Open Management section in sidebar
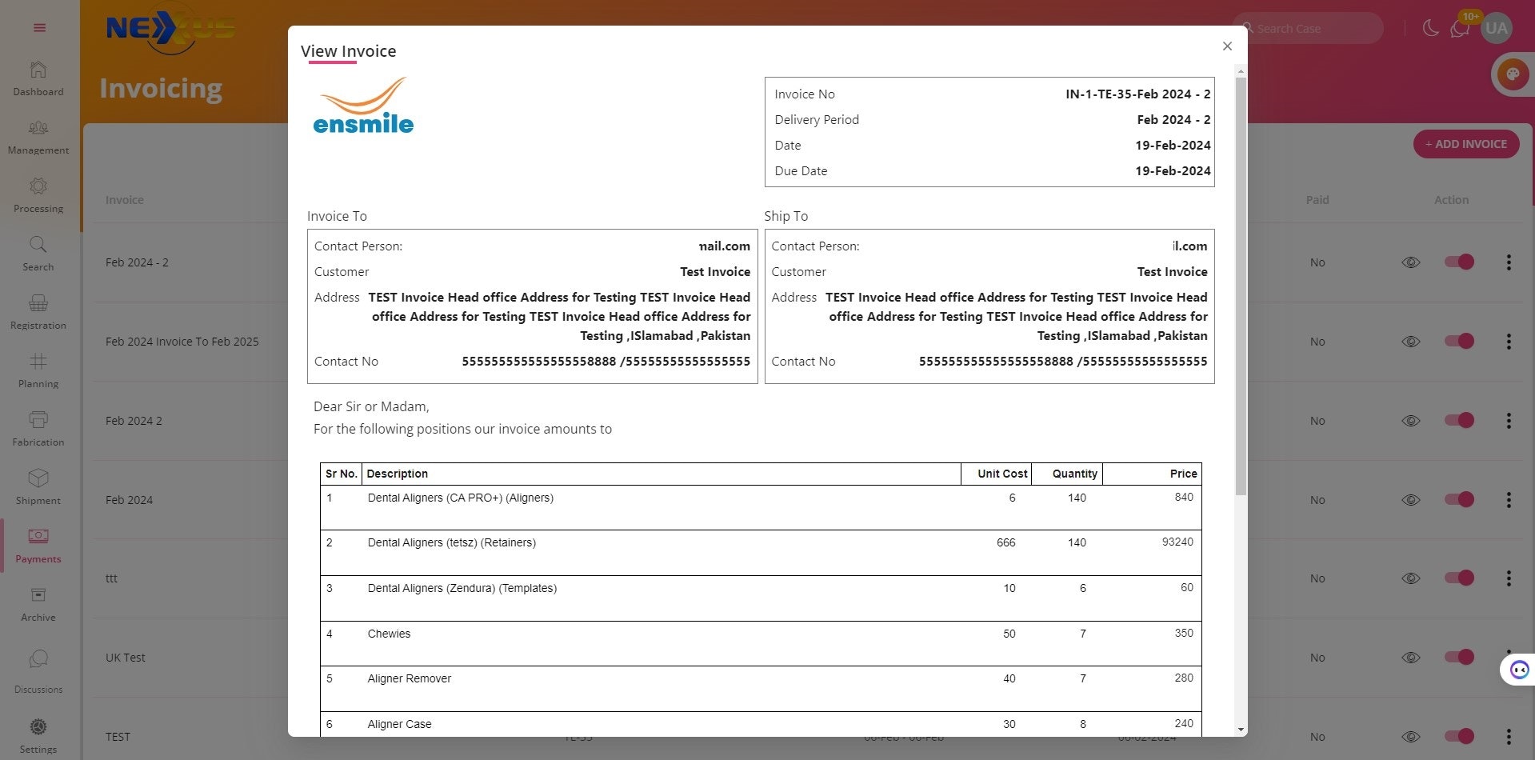 (x=38, y=138)
